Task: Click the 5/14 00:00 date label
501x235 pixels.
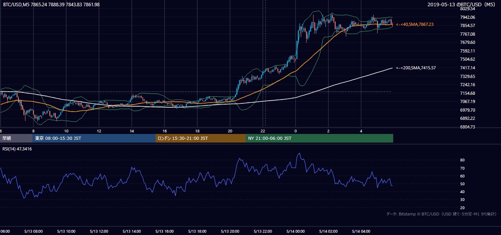Action: 296,231
